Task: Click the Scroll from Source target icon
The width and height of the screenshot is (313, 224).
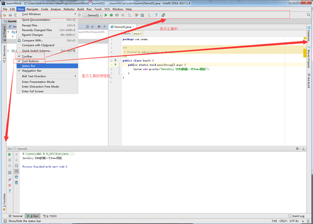Action: pyautogui.click(x=87, y=26)
